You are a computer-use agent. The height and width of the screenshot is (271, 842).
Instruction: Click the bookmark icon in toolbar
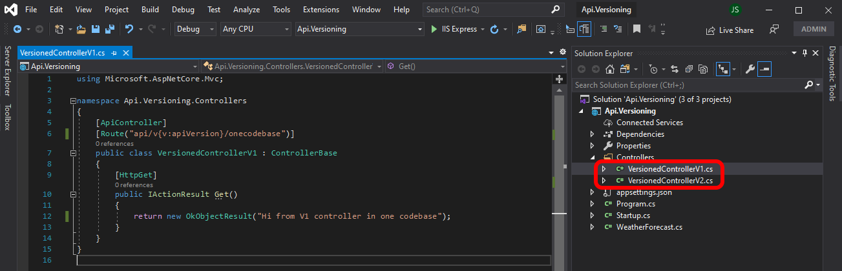coord(637,29)
